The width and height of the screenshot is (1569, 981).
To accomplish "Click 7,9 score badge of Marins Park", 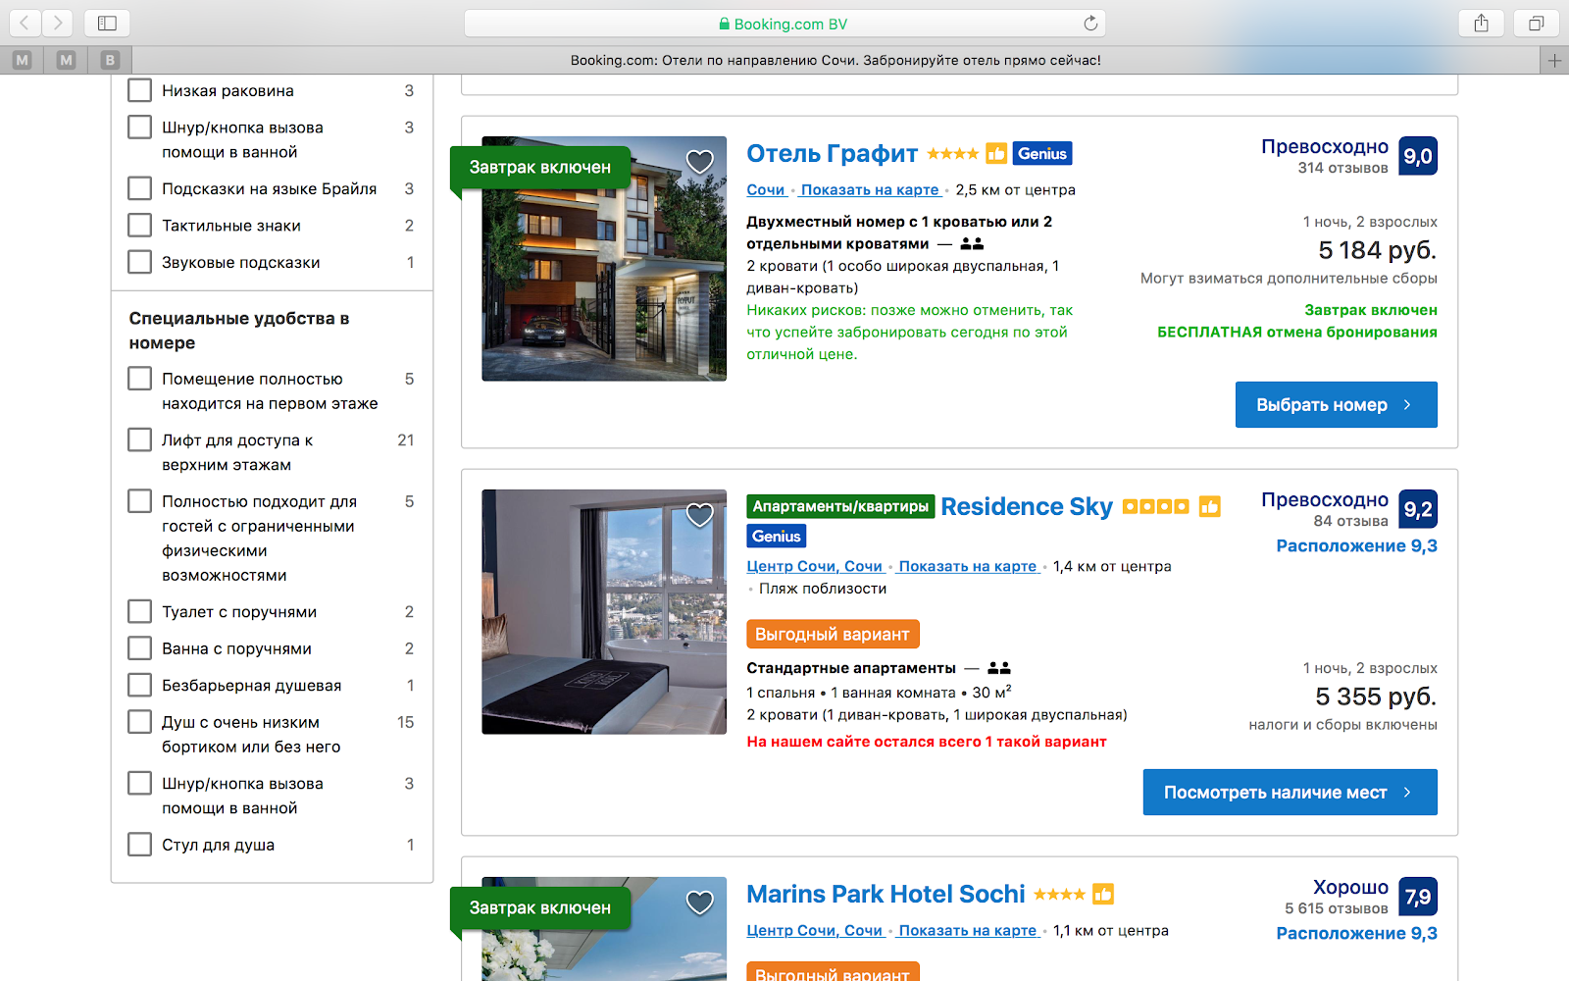I will click(1418, 897).
